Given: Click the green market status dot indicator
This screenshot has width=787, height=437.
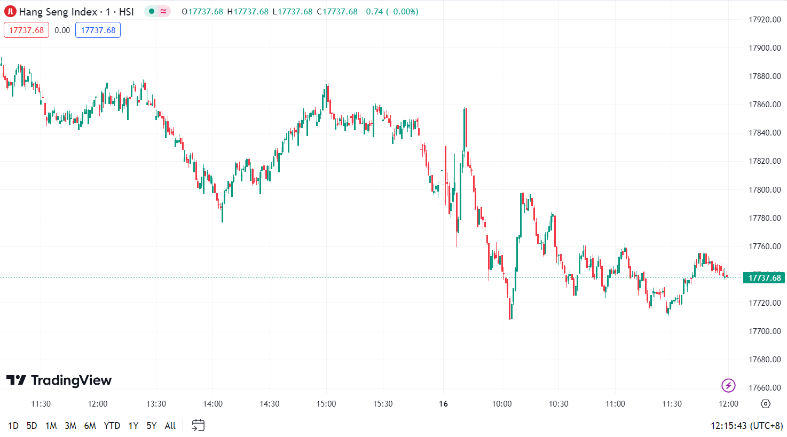Looking at the screenshot, I should click(x=152, y=11).
